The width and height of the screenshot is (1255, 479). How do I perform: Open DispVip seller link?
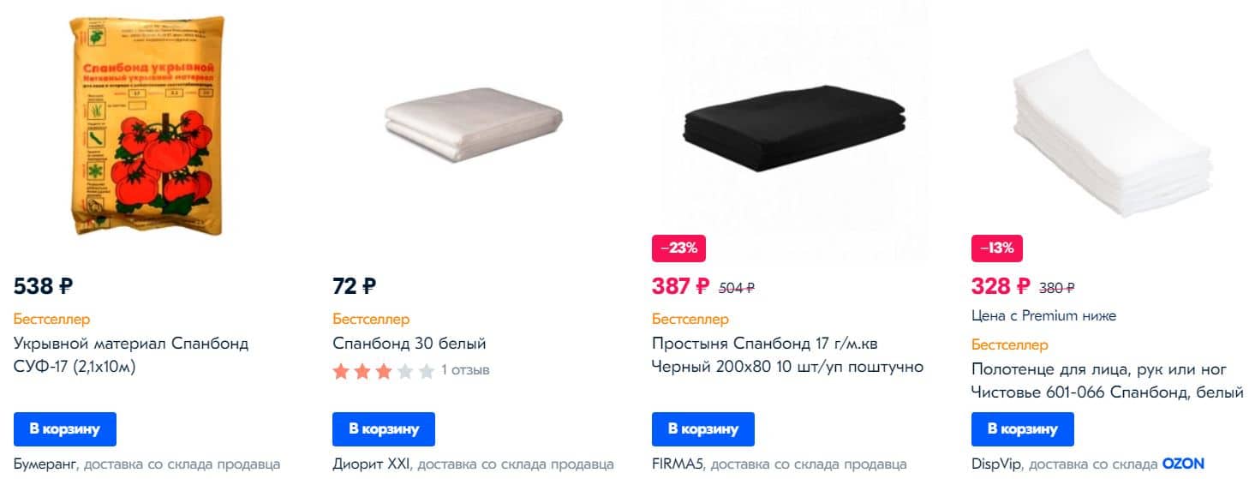click(997, 464)
